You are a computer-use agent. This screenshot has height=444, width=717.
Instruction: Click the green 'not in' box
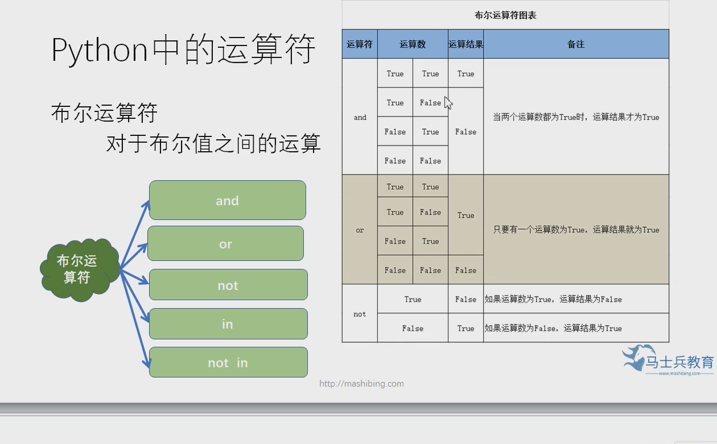228,362
